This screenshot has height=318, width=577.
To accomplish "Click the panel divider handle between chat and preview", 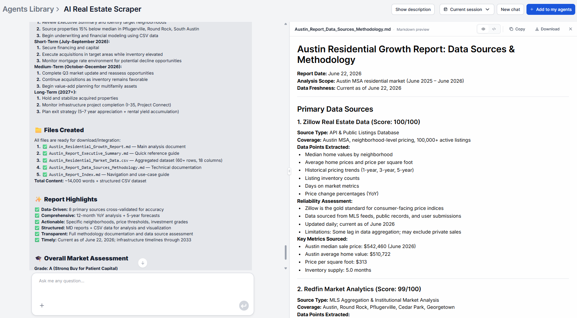I will pyautogui.click(x=289, y=171).
